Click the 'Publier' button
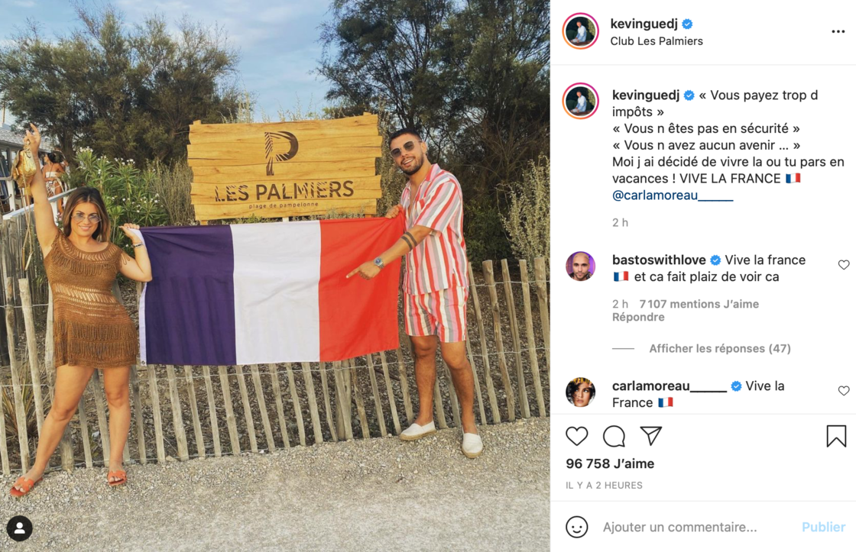Screen dimensions: 856x552 [x=823, y=527]
